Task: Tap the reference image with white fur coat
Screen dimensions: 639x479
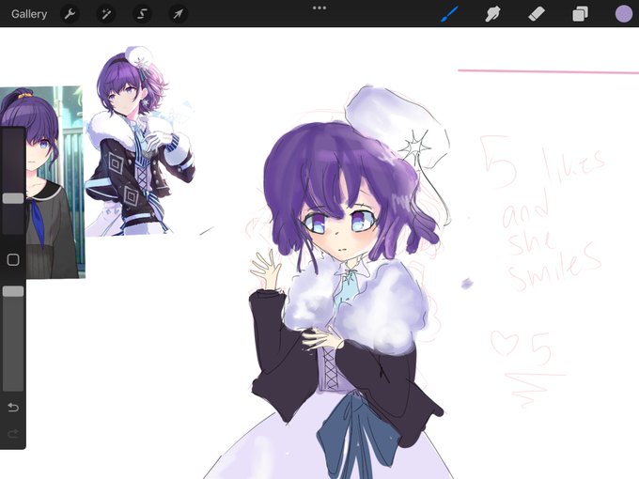Action: coord(140,141)
